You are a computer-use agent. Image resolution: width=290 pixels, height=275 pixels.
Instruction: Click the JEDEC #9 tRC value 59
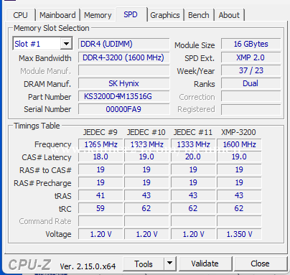[100, 208]
